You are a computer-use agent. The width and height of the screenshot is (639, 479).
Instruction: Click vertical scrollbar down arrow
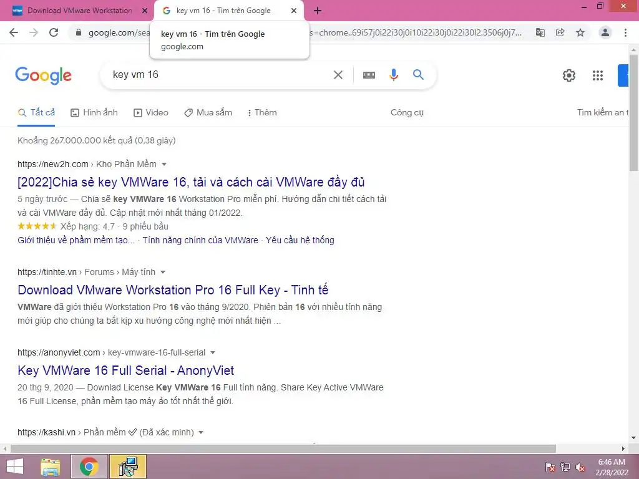(x=633, y=438)
